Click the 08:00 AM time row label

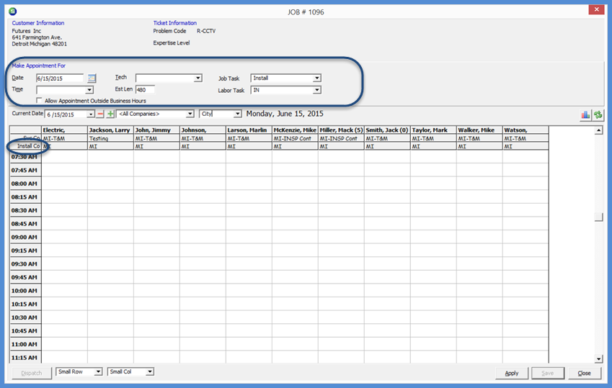tap(25, 184)
